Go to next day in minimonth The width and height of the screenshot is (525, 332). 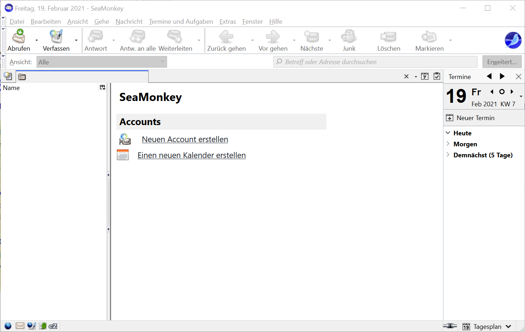point(512,92)
